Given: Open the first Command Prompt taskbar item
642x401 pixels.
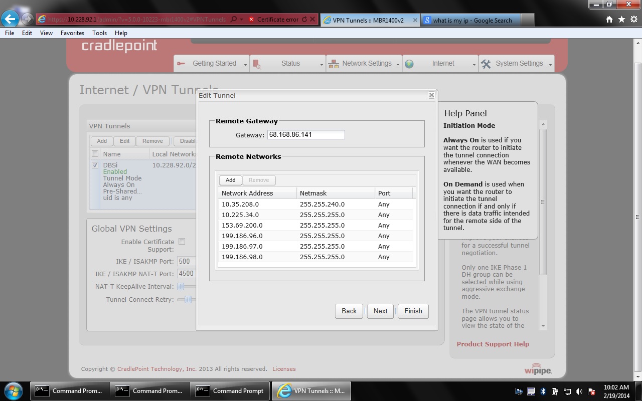Looking at the screenshot, I should pos(69,391).
